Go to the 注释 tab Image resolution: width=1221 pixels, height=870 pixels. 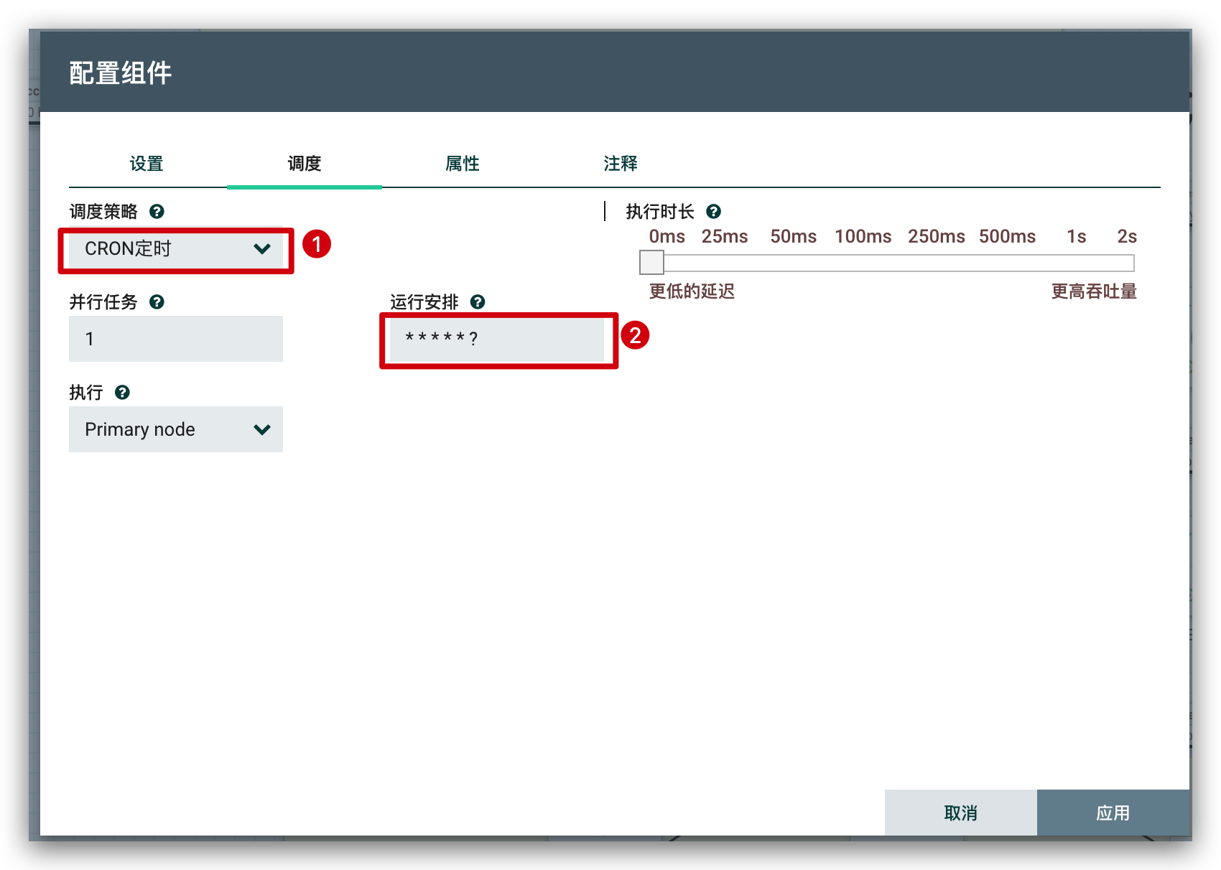click(x=621, y=164)
